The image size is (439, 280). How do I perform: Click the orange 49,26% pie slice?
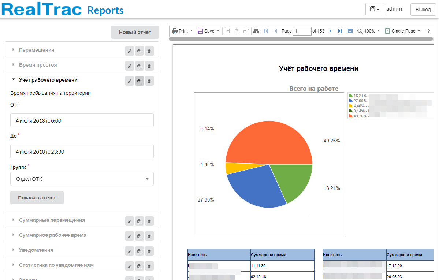tap(269, 143)
